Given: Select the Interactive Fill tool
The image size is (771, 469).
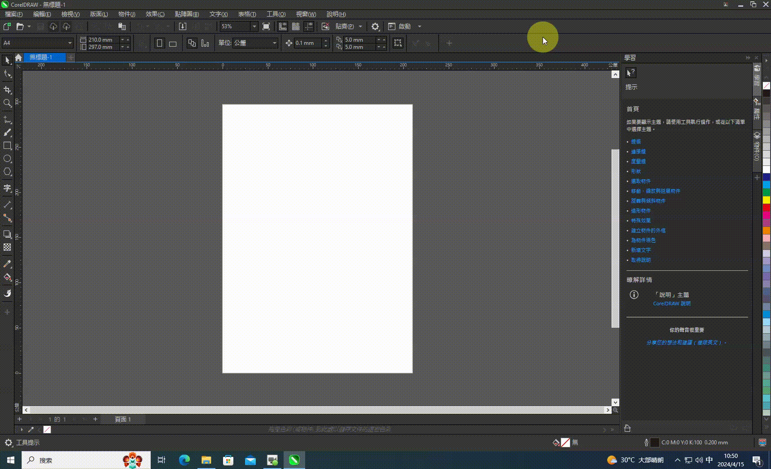Looking at the screenshot, I should [x=7, y=277].
